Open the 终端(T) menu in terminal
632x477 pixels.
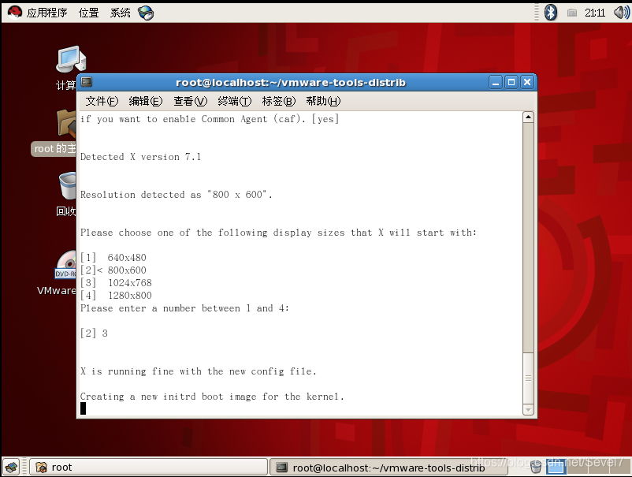pos(235,101)
